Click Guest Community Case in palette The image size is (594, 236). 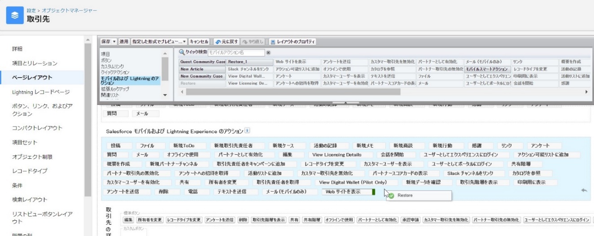203,61
